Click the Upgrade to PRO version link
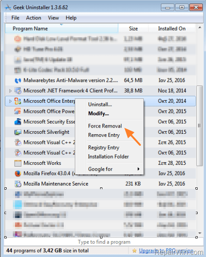The width and height of the screenshot is (206, 257). pos(166,250)
